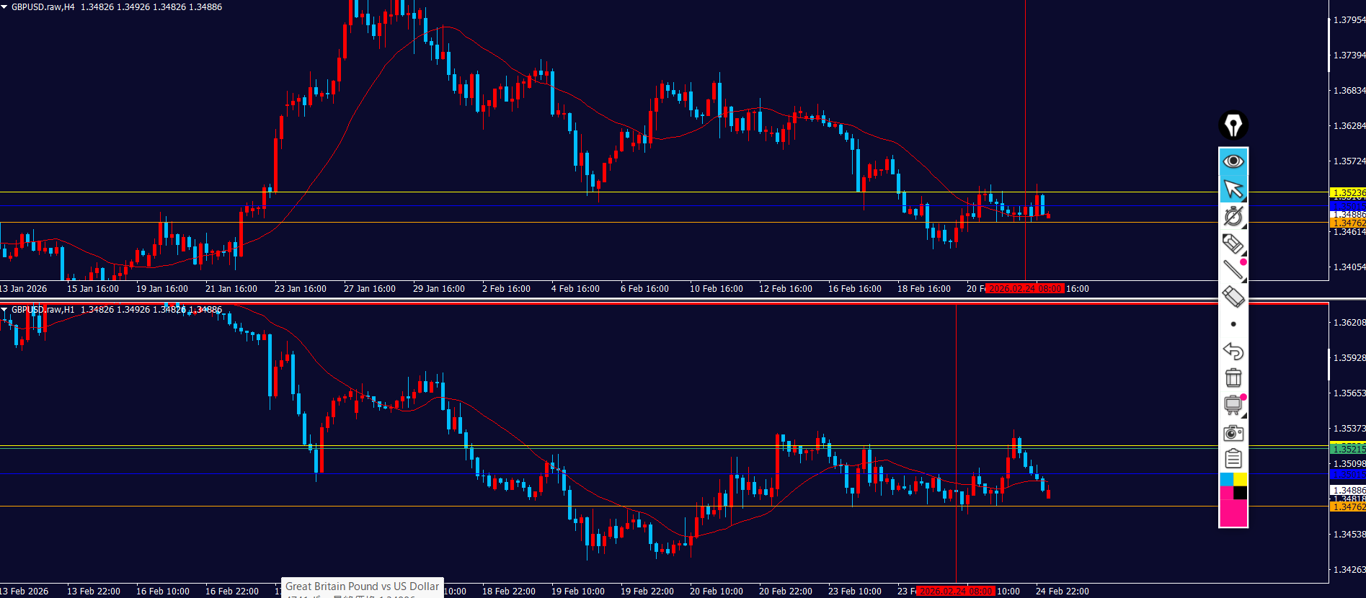Screen dimensions: 1366x598
Task: Pick the cyan color swatch
Action: (x=1226, y=480)
